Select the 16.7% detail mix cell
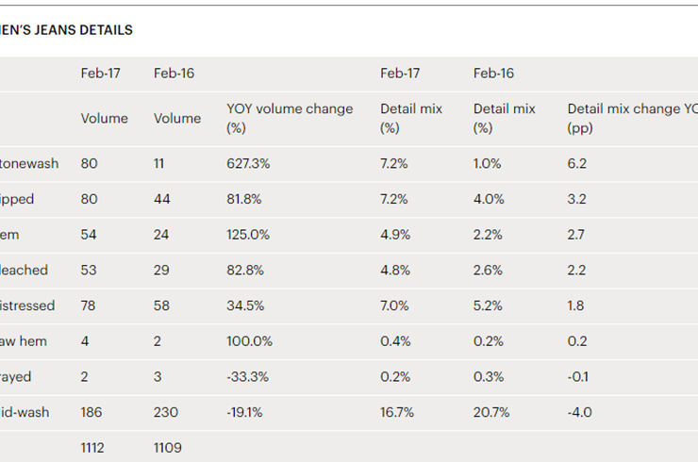Screen dimensions: 698x462 pyautogui.click(x=395, y=412)
